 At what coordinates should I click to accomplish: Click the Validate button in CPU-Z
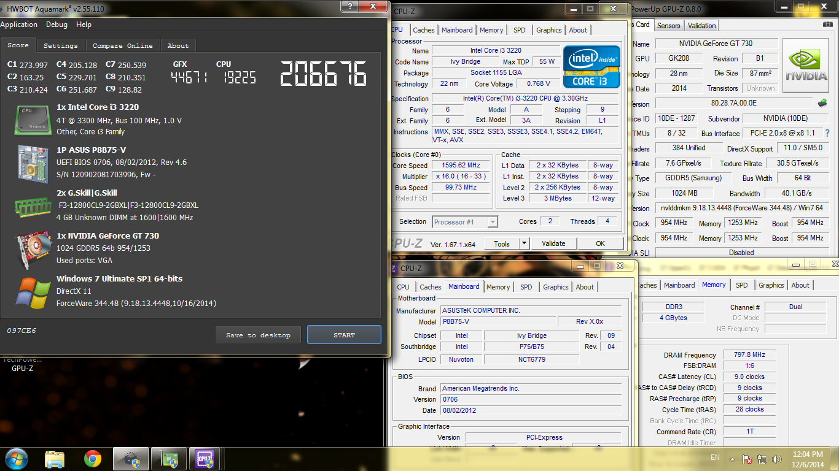click(553, 243)
